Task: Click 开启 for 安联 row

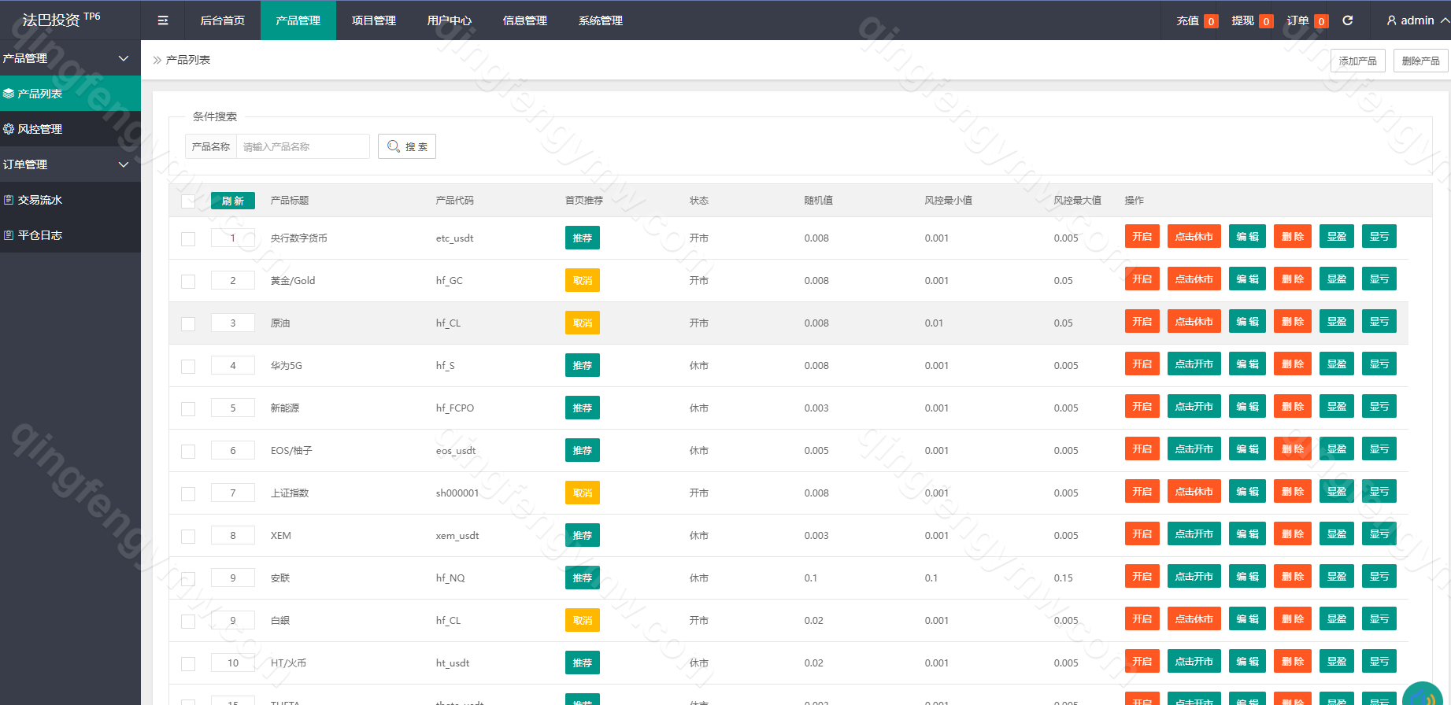Action: pos(1142,576)
